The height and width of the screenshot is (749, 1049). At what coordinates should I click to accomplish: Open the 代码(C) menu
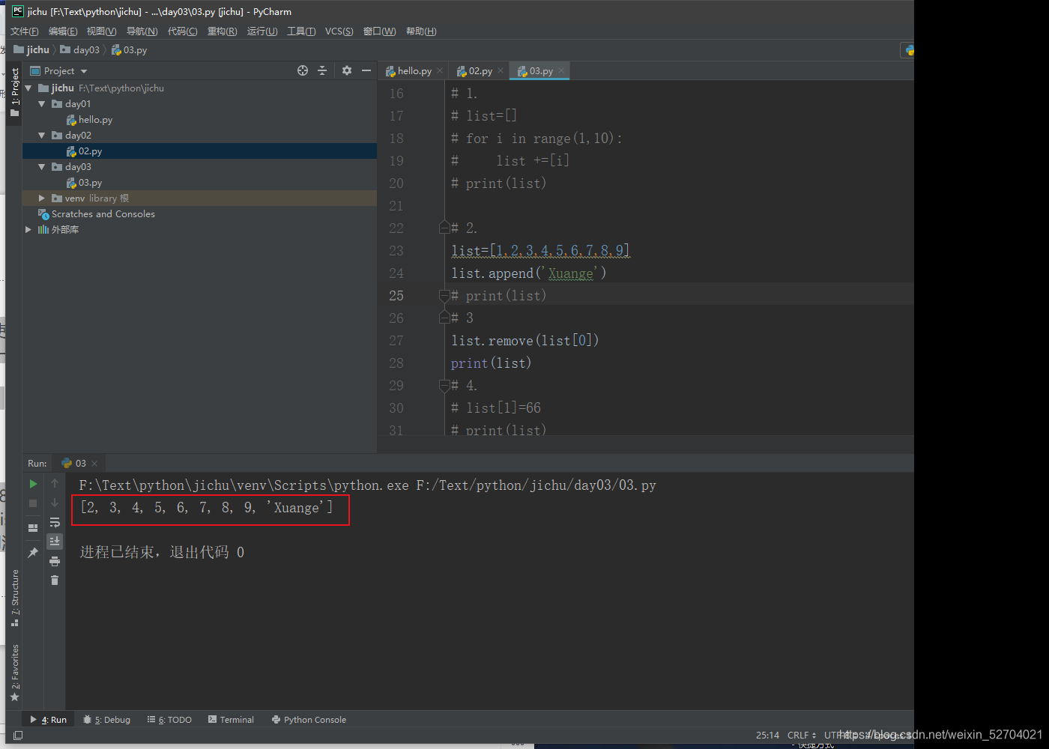[182, 31]
